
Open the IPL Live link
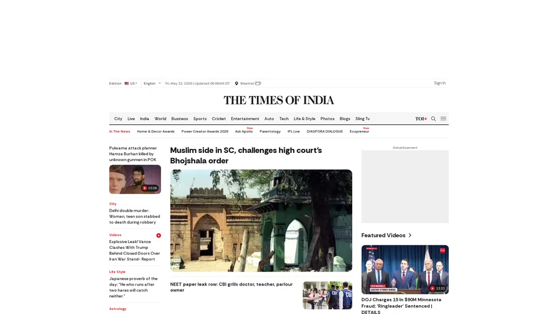click(294, 131)
